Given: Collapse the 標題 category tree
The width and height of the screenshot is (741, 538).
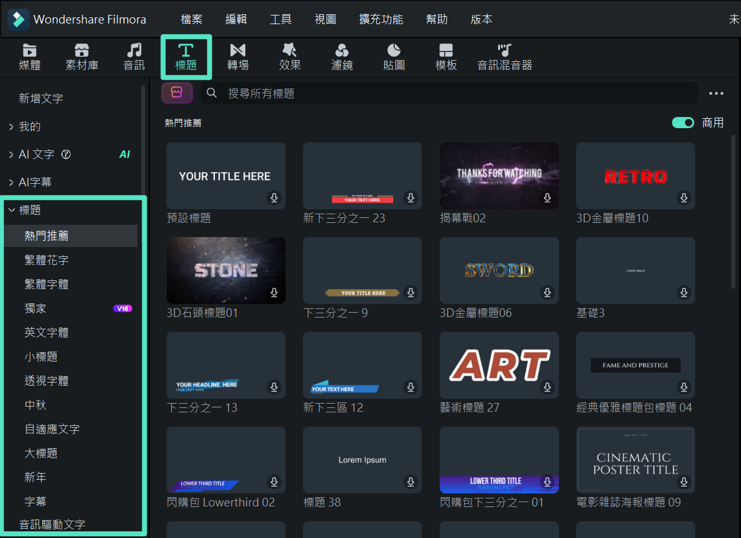Looking at the screenshot, I should 11,210.
